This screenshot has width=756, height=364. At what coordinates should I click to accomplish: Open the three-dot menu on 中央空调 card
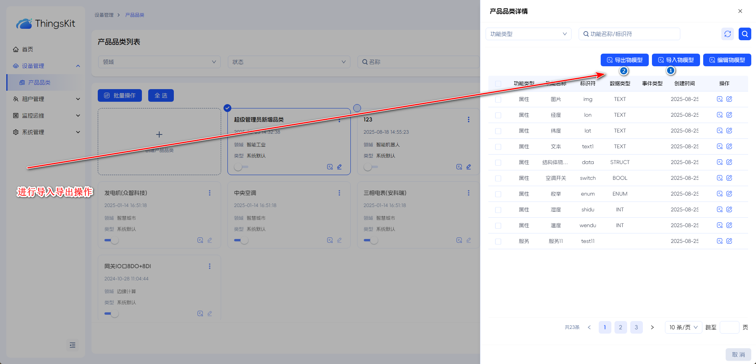click(339, 193)
